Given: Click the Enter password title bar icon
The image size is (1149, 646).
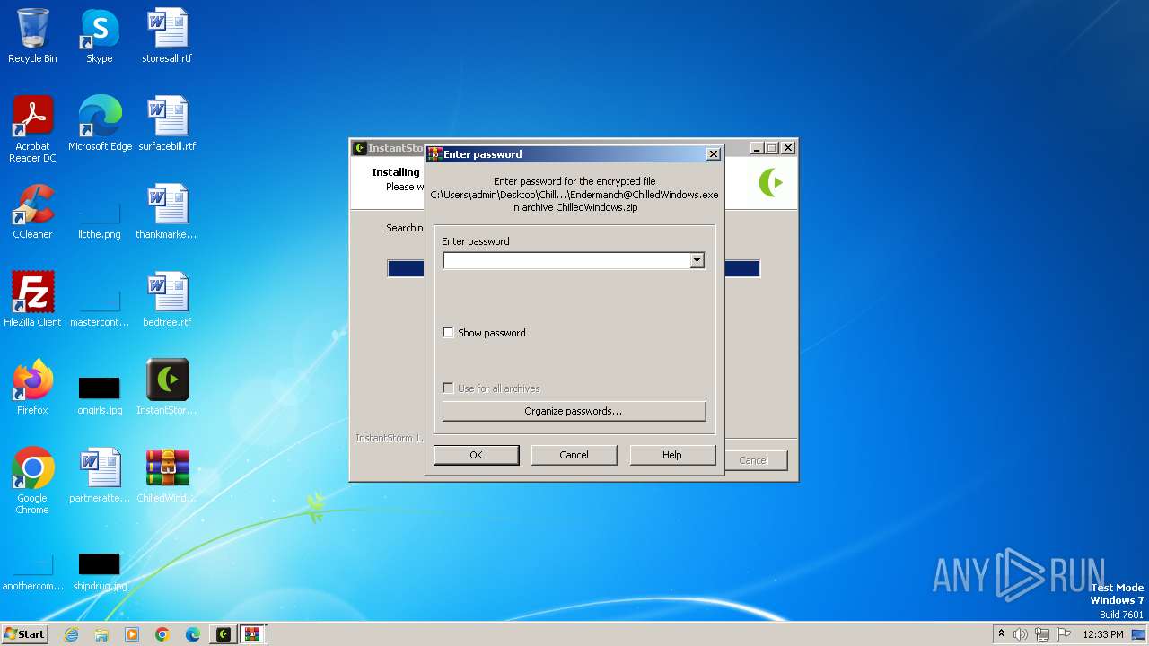Looking at the screenshot, I should coord(434,154).
